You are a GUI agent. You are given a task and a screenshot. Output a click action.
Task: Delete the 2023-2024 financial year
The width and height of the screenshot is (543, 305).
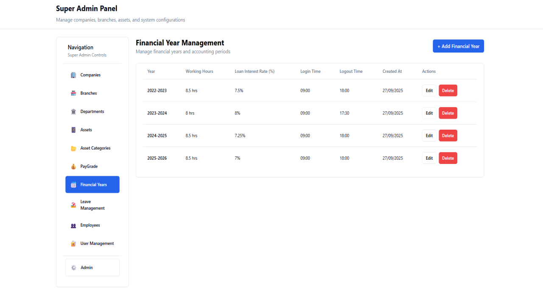point(448,113)
